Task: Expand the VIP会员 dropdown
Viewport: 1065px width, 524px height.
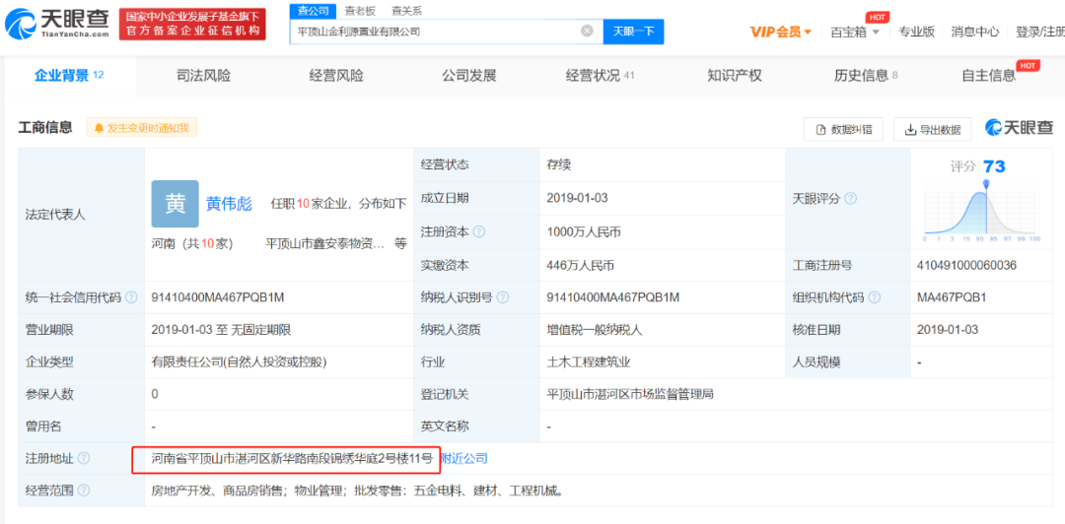Action: click(780, 32)
